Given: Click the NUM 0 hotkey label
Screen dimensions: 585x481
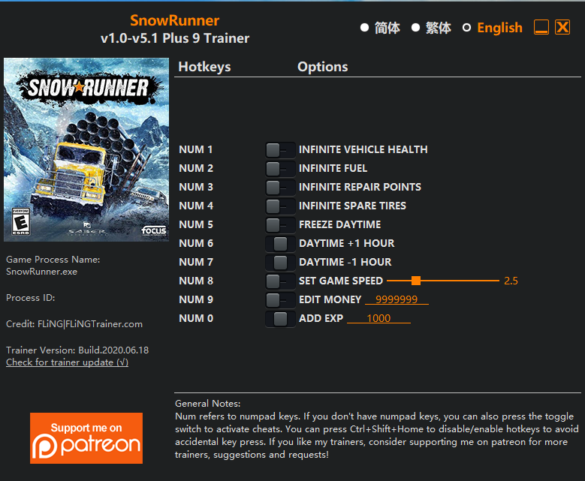Looking at the screenshot, I should click(196, 318).
